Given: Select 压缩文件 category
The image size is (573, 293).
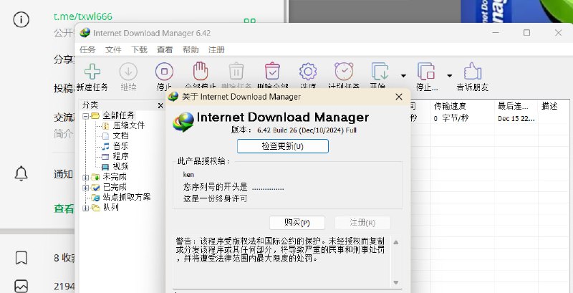Looking at the screenshot, I should [x=129, y=125].
